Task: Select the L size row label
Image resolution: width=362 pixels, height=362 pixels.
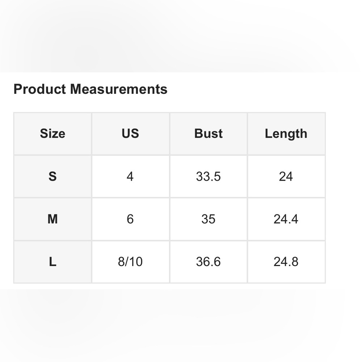Action: click(x=52, y=262)
